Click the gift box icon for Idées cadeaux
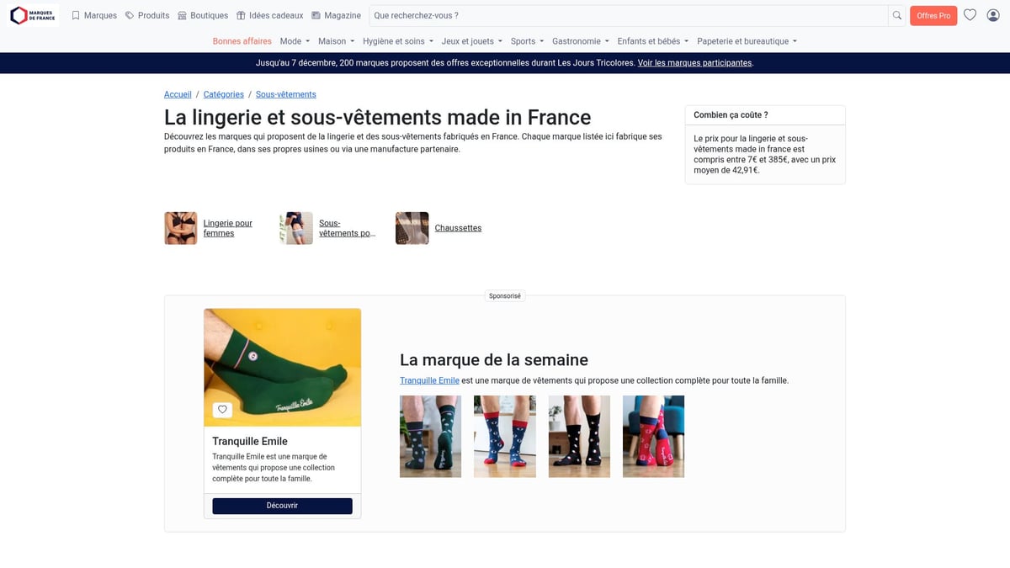The image size is (1010, 568). 240,15
